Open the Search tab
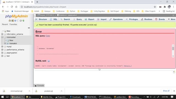Screen dimensions: 176x99 click(65, 19)
